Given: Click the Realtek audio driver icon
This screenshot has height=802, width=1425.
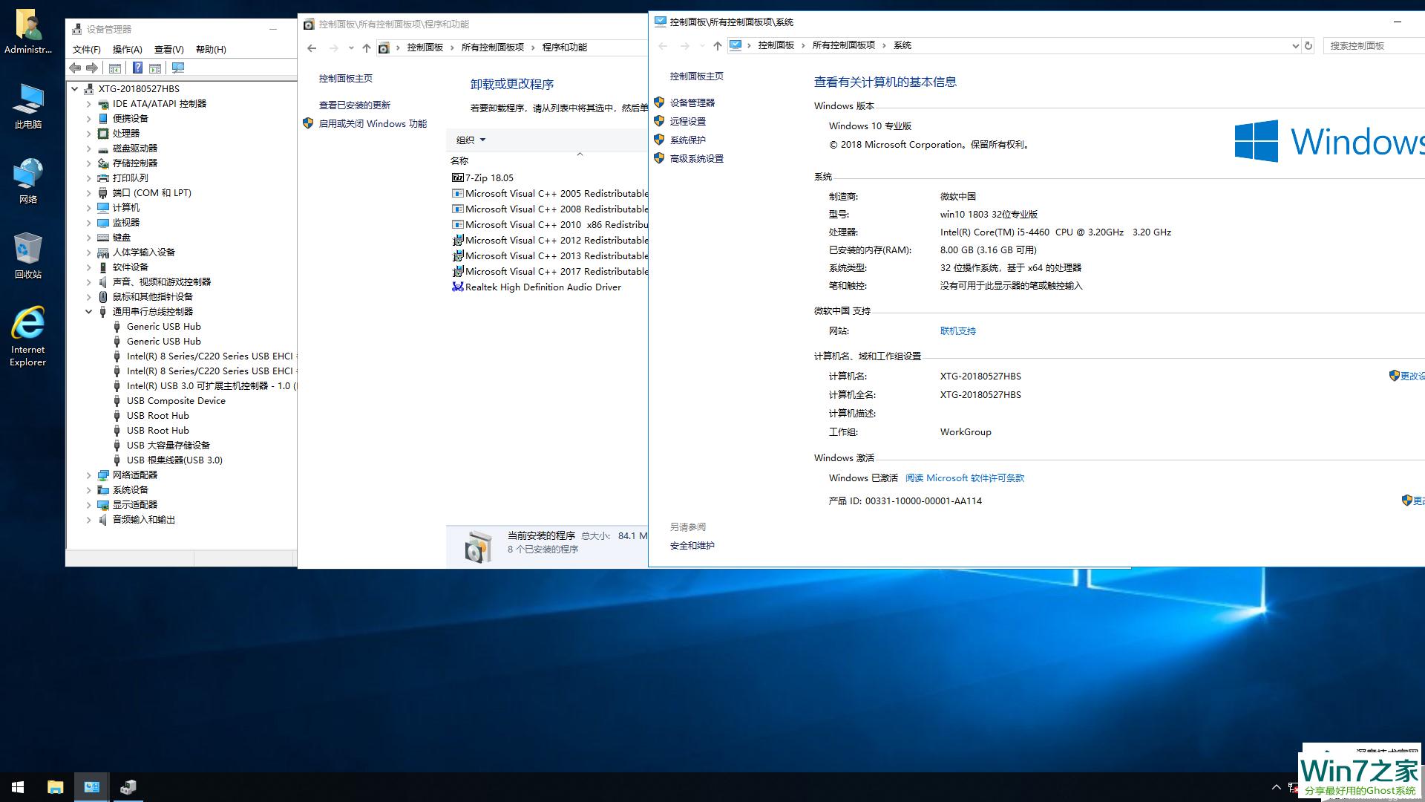Looking at the screenshot, I should 458,287.
